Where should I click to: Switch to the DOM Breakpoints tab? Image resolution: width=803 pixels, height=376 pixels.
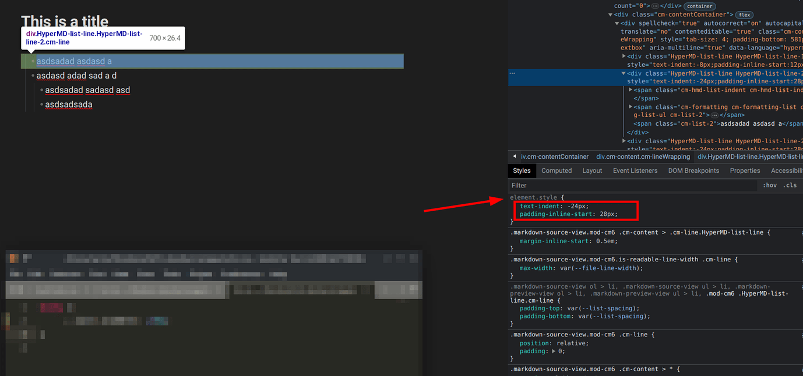693,170
